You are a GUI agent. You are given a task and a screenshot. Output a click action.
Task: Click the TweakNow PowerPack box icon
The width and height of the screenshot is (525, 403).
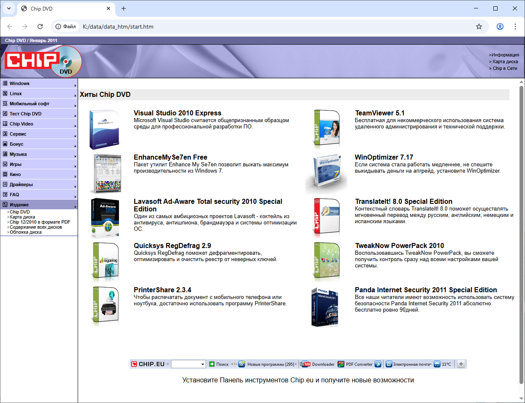click(x=327, y=262)
